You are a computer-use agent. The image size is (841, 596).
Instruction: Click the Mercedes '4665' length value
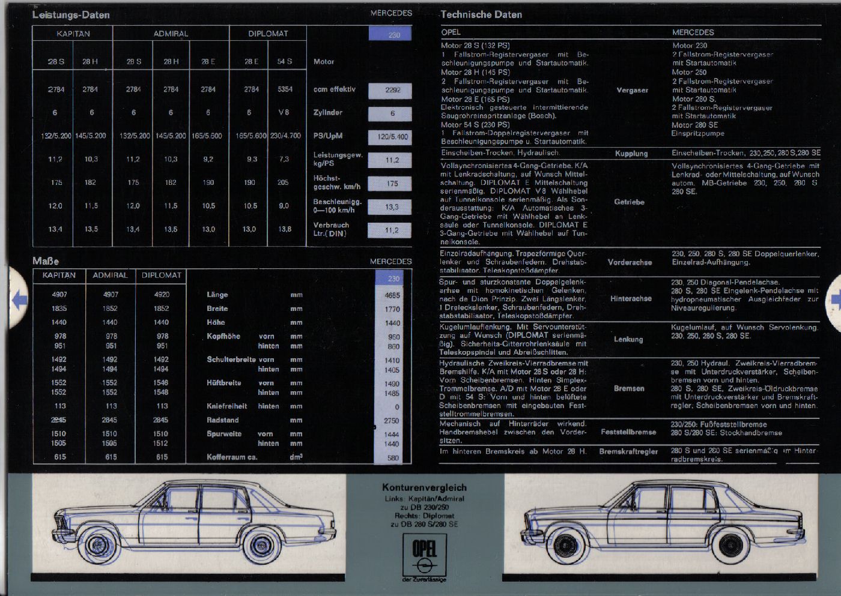click(x=392, y=296)
